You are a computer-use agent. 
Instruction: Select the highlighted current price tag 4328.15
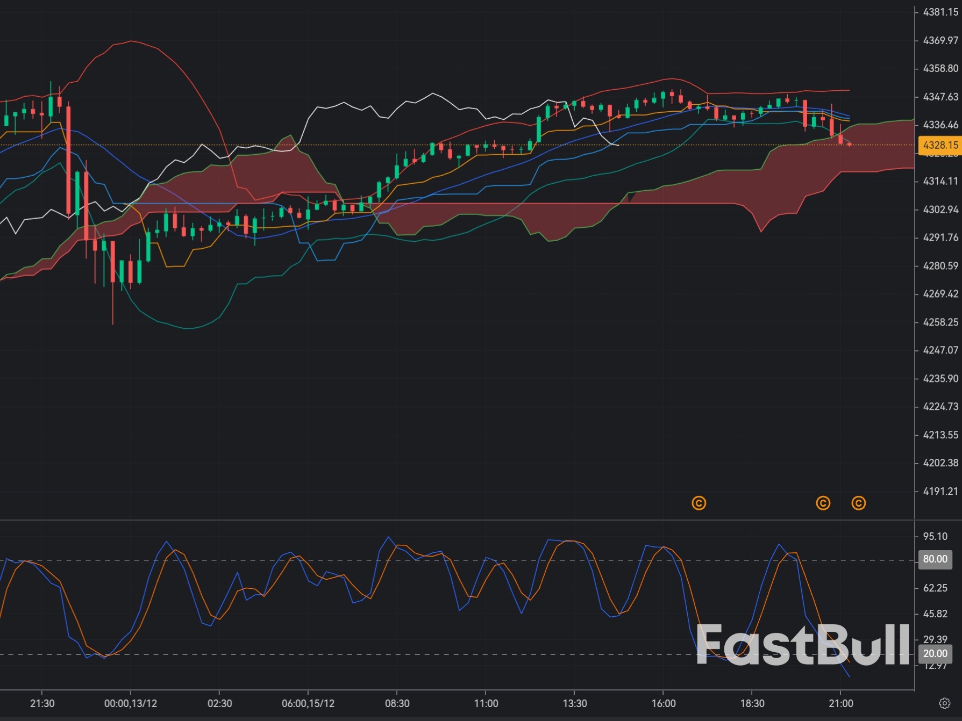pyautogui.click(x=939, y=145)
